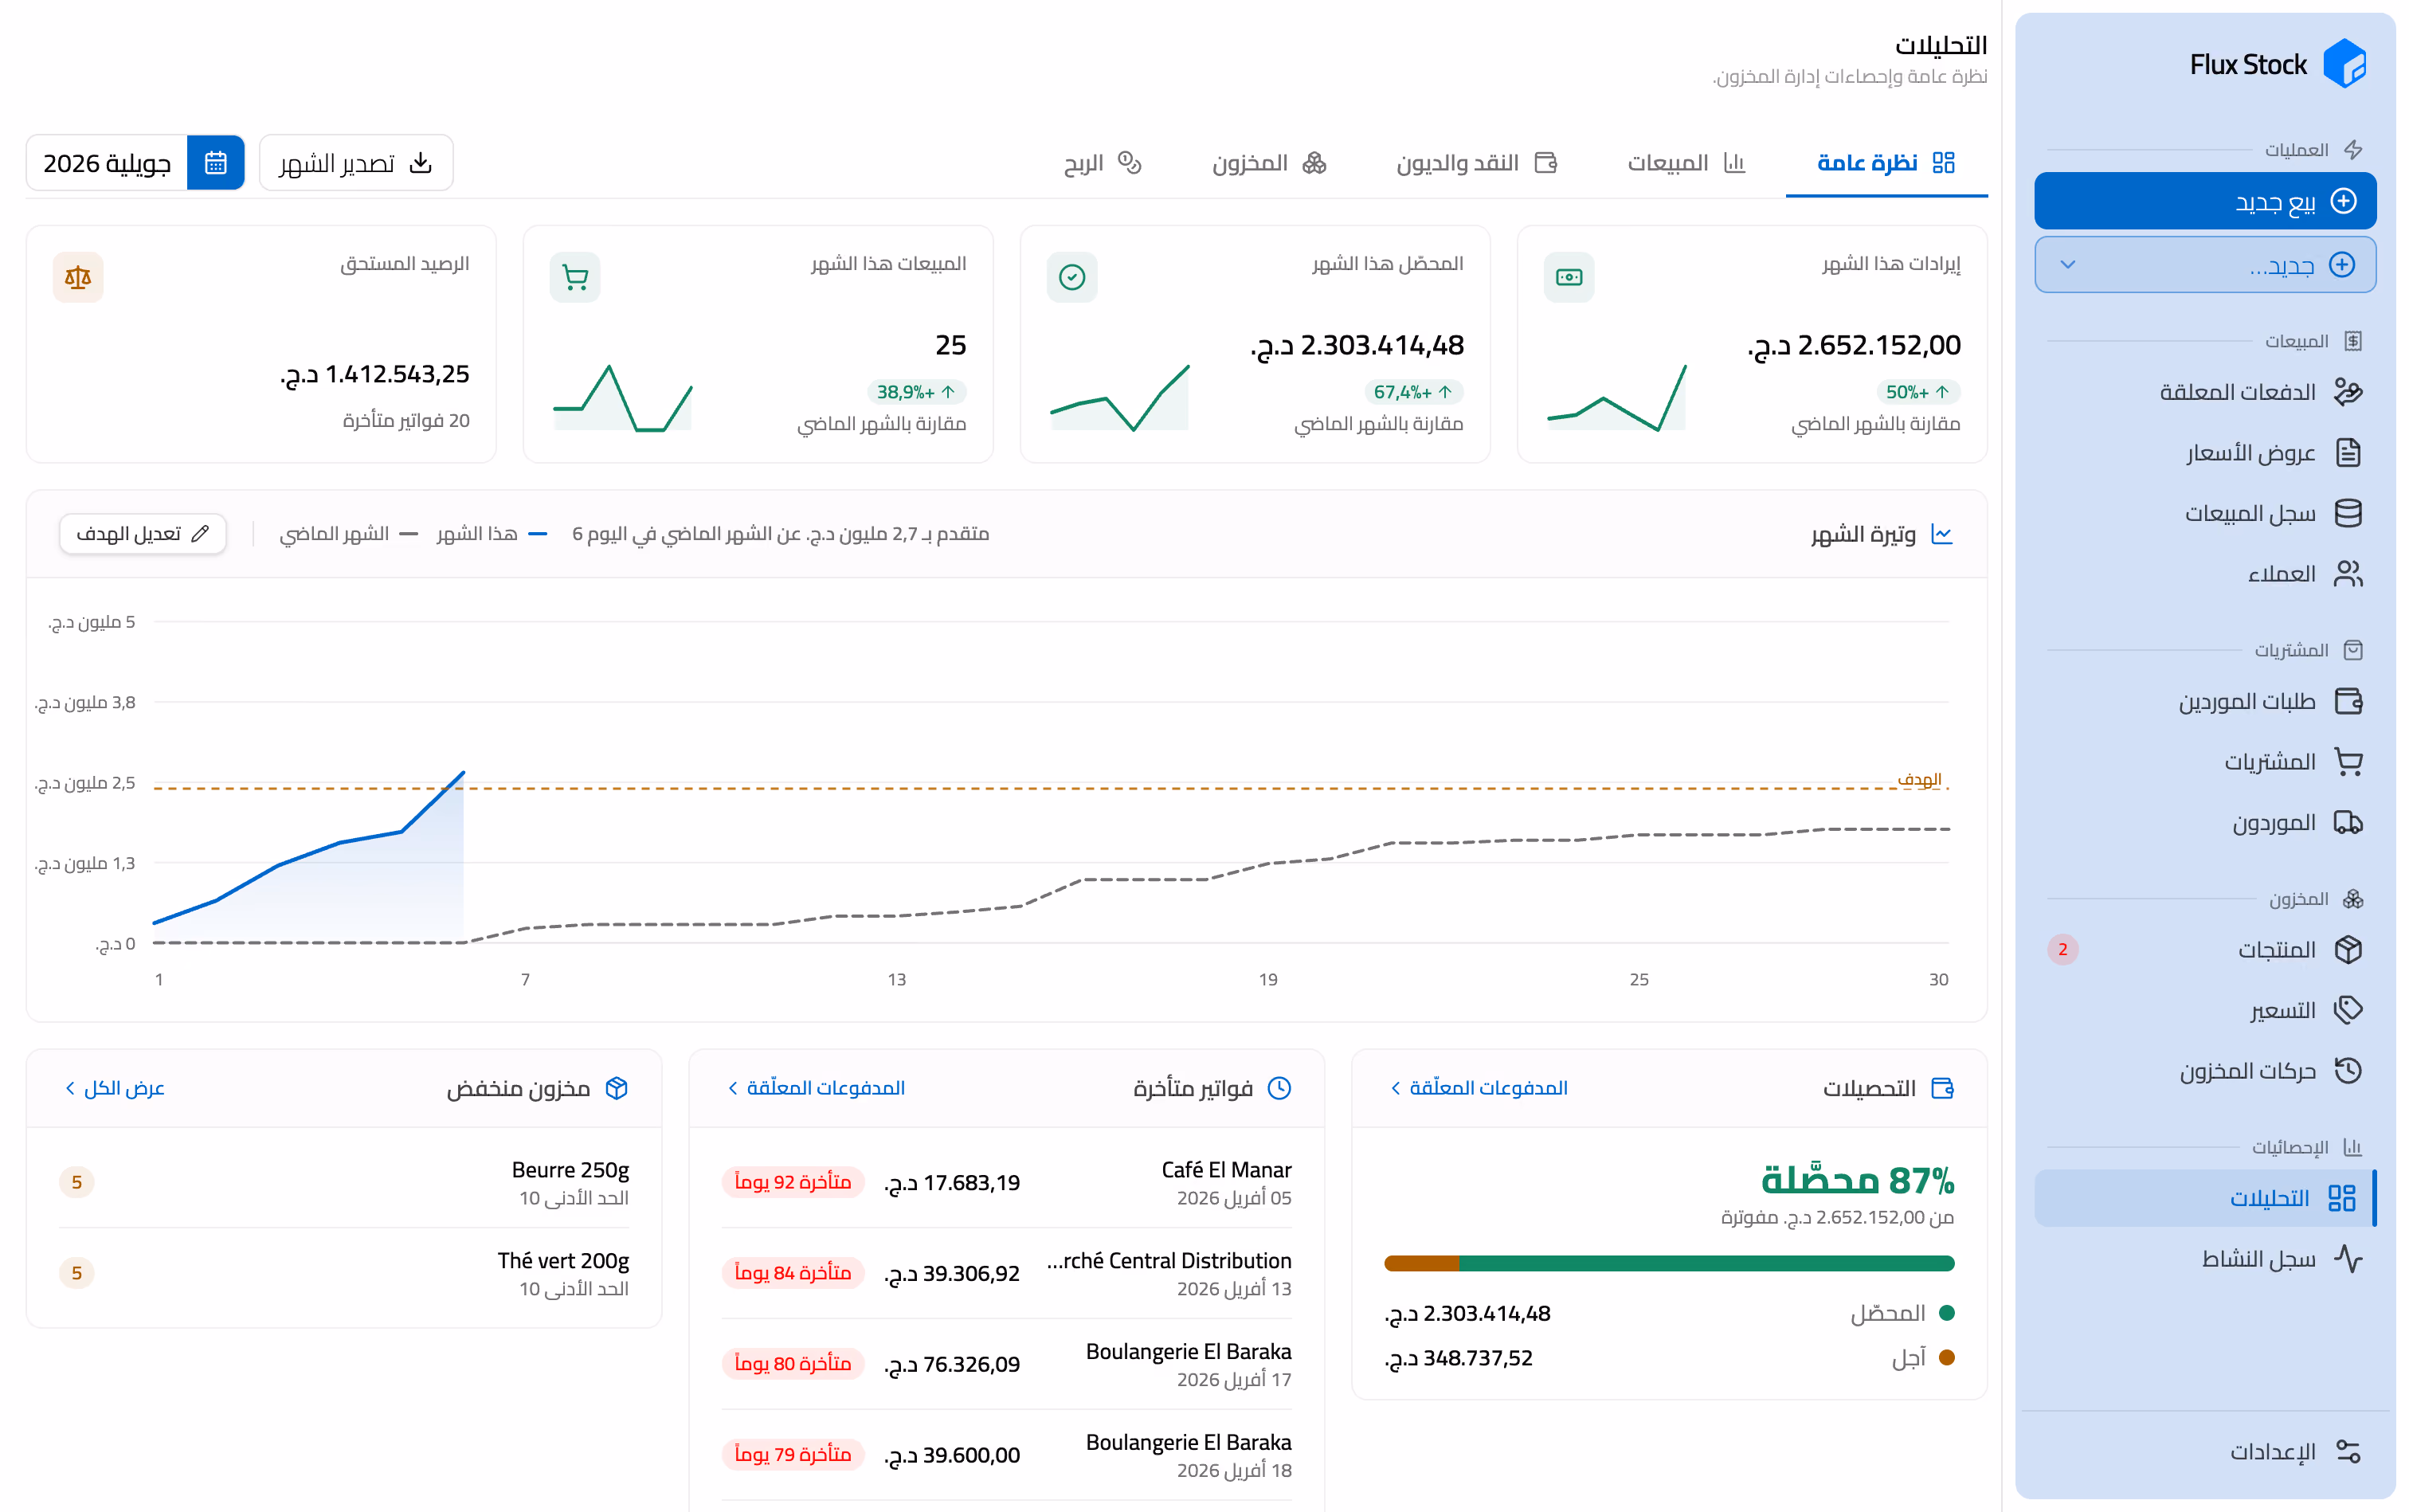Open المدفوعات المعلّقة link in التحصيلات card
2409x1512 pixels.
(x=1479, y=1088)
